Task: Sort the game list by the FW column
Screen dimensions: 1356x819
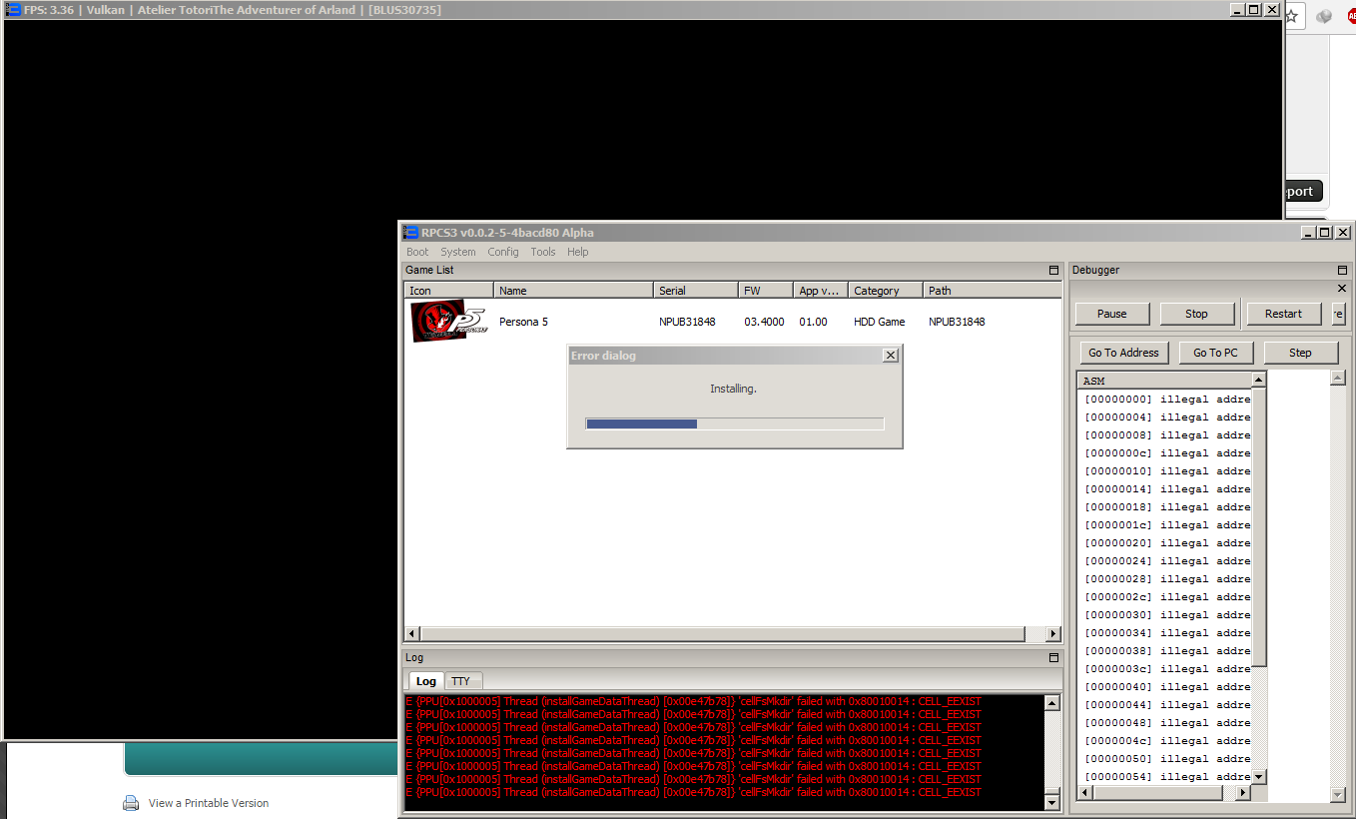Action: 766,291
